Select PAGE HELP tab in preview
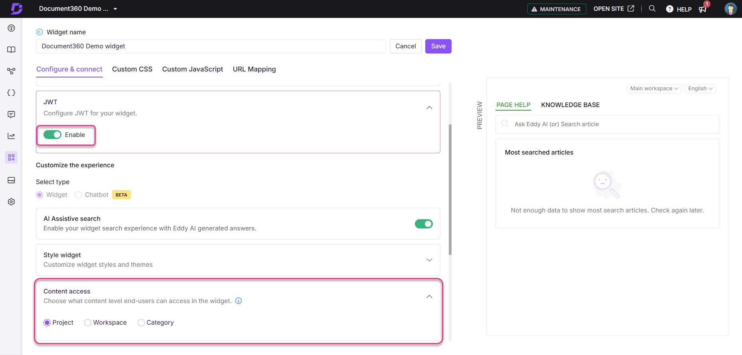The image size is (742, 355). (513, 105)
